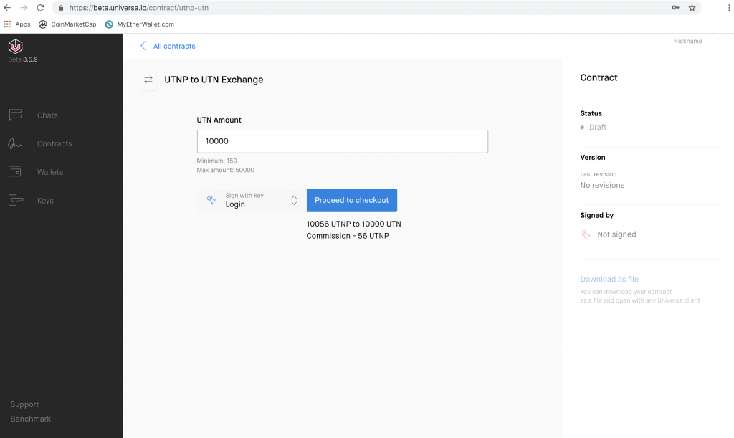Open Contracts from the sidebar
The width and height of the screenshot is (734, 438).
[54, 143]
